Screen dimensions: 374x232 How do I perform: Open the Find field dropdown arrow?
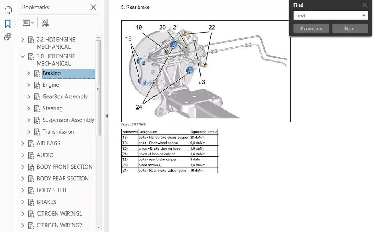[363, 16]
